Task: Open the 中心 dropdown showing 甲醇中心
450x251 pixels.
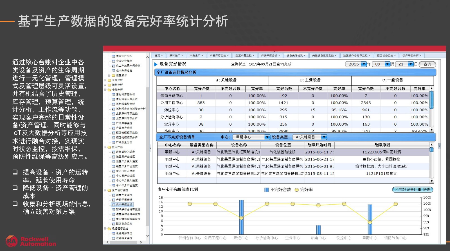Action: (x=267, y=137)
